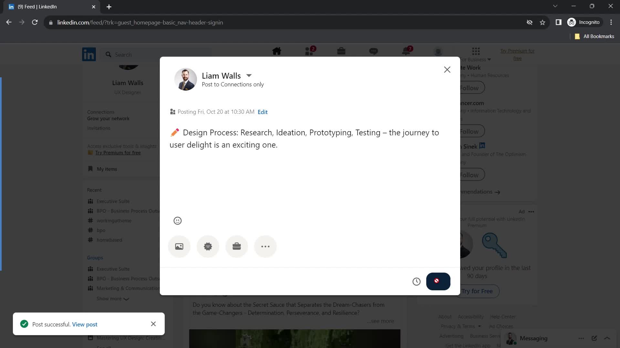Click the job/briefcase post icon
The image size is (620, 348).
pos(237,246)
